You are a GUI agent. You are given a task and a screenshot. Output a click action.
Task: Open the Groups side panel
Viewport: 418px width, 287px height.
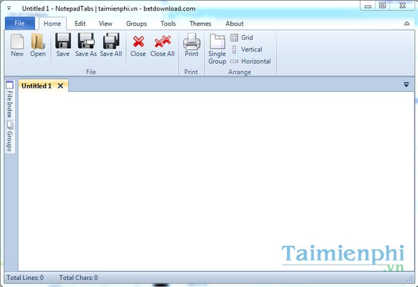pos(10,137)
